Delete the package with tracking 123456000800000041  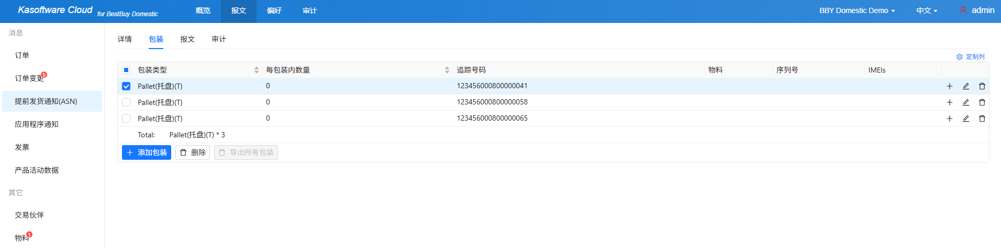(982, 86)
